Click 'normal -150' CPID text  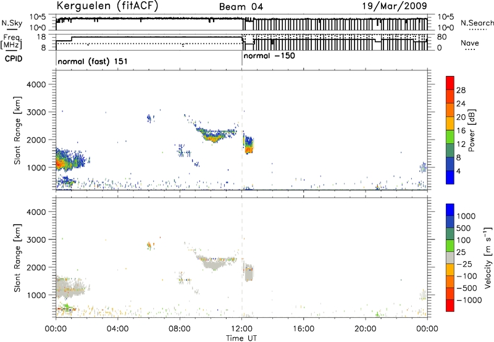tap(269, 56)
